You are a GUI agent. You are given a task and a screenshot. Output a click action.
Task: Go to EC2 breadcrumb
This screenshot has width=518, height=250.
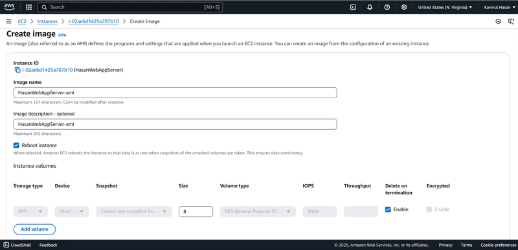click(22, 21)
